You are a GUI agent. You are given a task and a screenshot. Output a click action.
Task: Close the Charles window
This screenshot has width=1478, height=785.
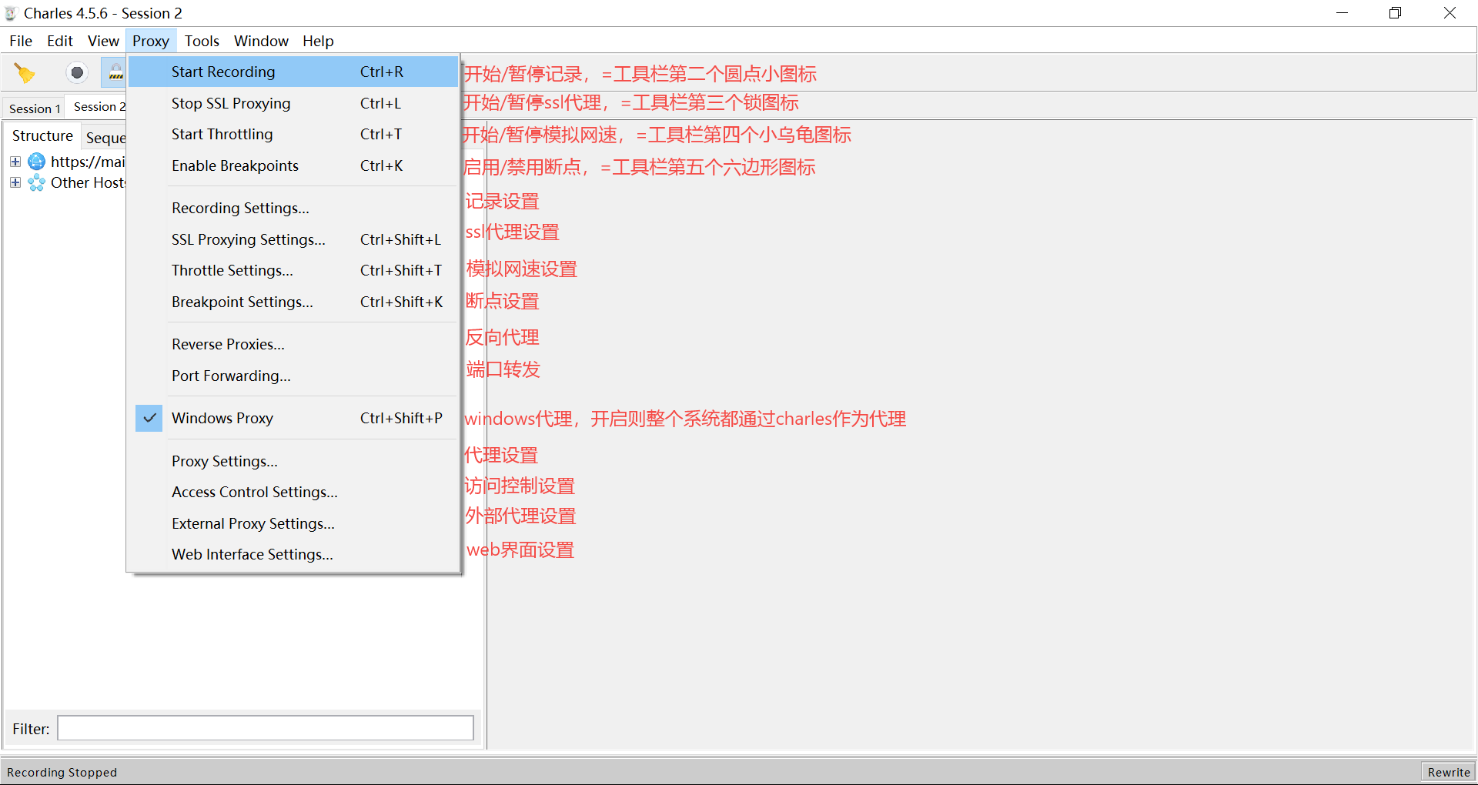1450,13
